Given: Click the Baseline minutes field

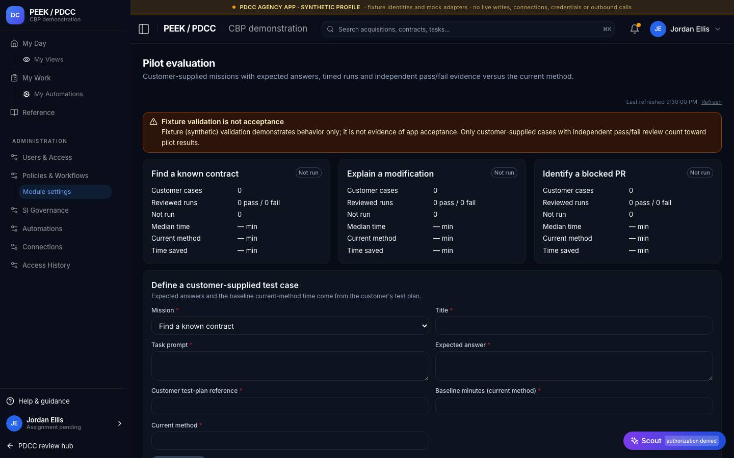Looking at the screenshot, I should click(574, 406).
